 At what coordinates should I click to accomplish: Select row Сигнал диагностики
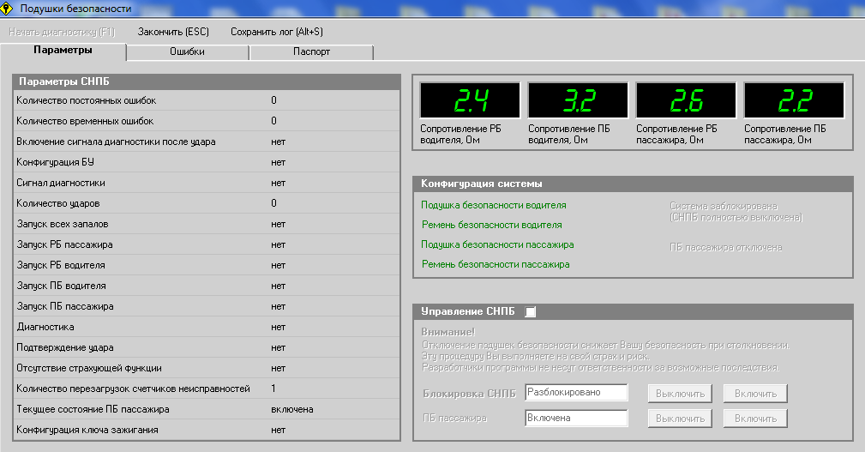point(207,183)
